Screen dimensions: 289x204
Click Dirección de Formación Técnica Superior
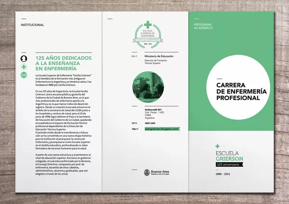tap(156, 62)
